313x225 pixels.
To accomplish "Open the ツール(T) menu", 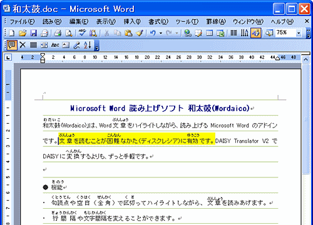I will tap(187, 21).
